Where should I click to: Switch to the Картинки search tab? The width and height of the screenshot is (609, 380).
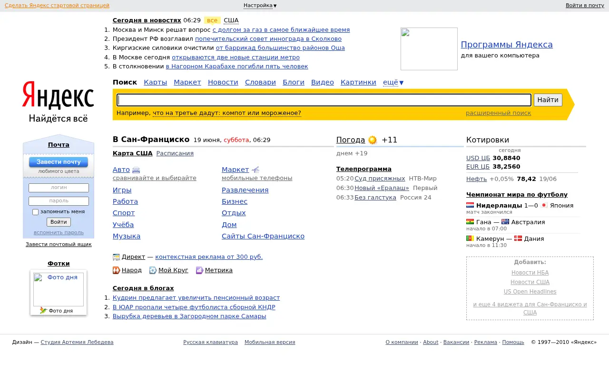[358, 82]
